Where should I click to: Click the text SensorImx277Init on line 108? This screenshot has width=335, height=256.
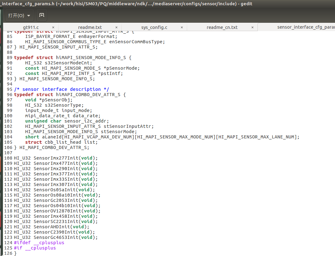point(56,158)
